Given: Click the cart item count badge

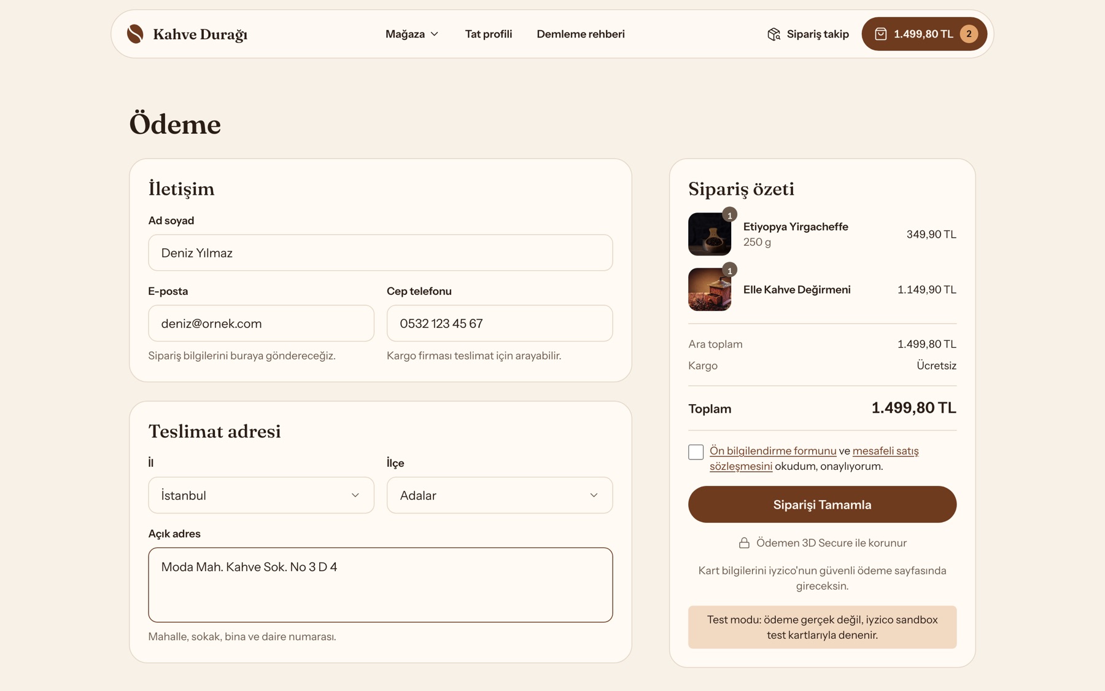Looking at the screenshot, I should (x=969, y=34).
